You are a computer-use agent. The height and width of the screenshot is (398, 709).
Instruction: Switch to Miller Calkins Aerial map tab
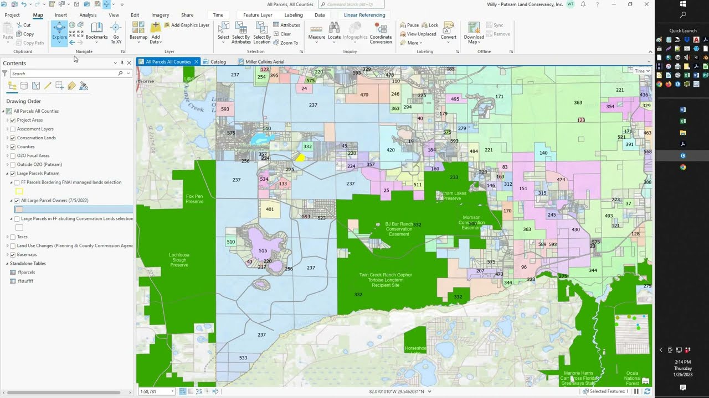pos(261,62)
